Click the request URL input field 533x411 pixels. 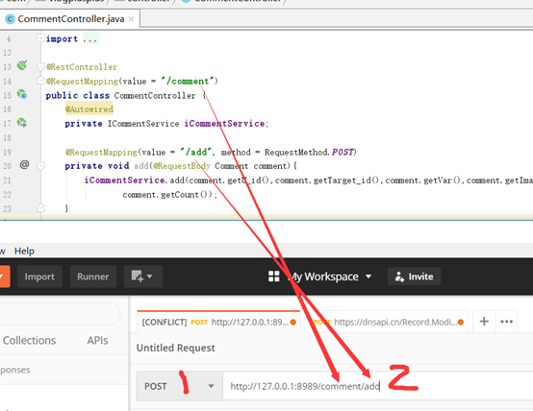[x=378, y=386]
